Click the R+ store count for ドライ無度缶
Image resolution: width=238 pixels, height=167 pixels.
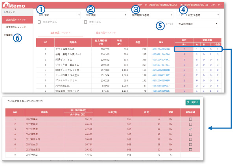[184, 49]
